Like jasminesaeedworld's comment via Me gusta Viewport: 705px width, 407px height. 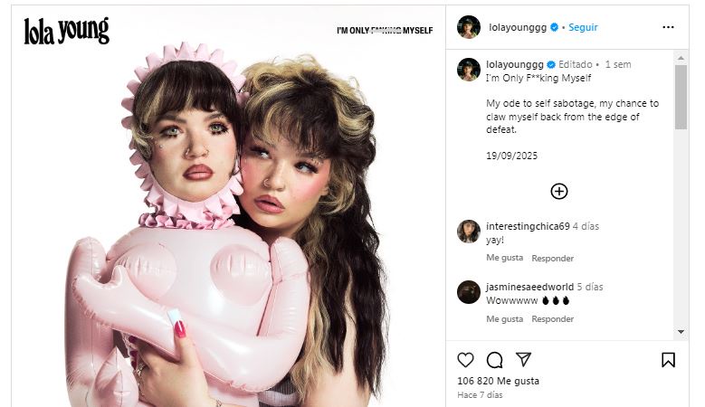(x=504, y=319)
